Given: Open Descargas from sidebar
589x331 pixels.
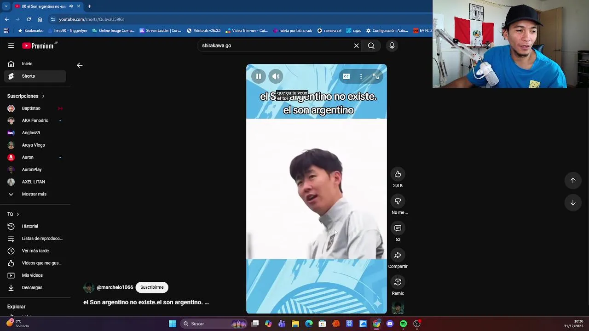Looking at the screenshot, I should coord(35,288).
